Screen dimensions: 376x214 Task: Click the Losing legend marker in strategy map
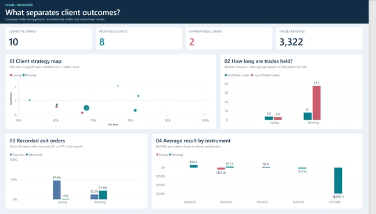coord(11,75)
